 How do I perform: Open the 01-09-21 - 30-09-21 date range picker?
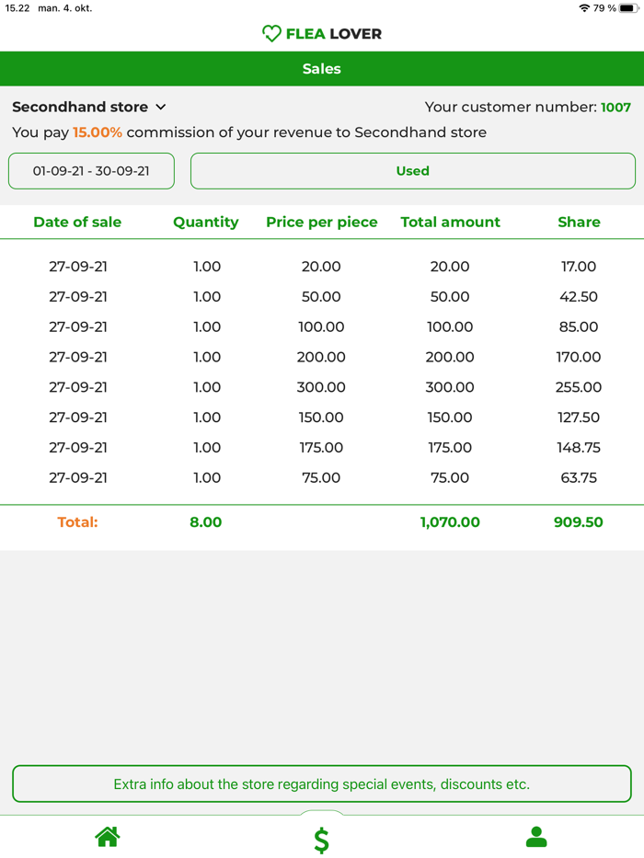click(x=91, y=171)
